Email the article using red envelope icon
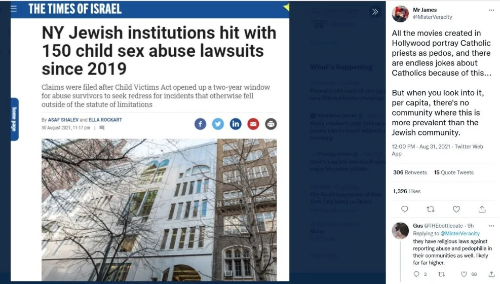Viewport: 500px width, 284px height. tap(253, 124)
